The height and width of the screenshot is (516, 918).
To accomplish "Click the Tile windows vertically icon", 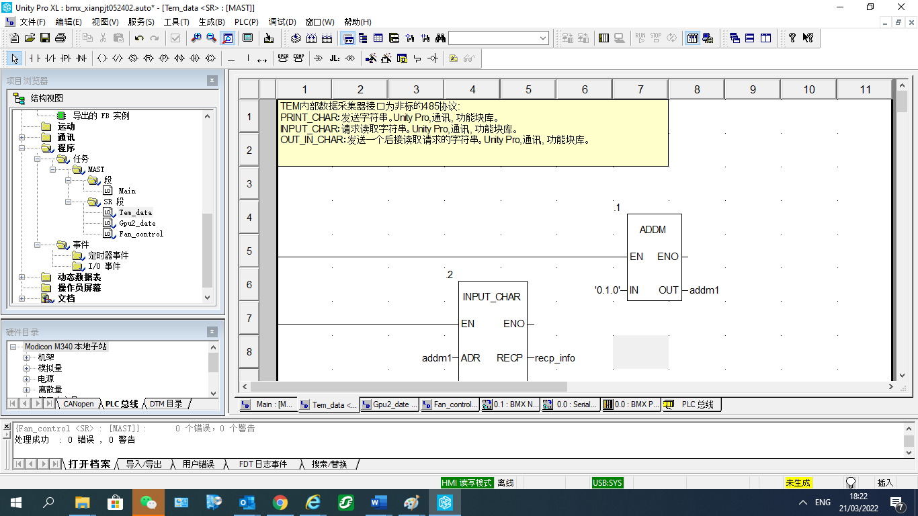I will [765, 38].
